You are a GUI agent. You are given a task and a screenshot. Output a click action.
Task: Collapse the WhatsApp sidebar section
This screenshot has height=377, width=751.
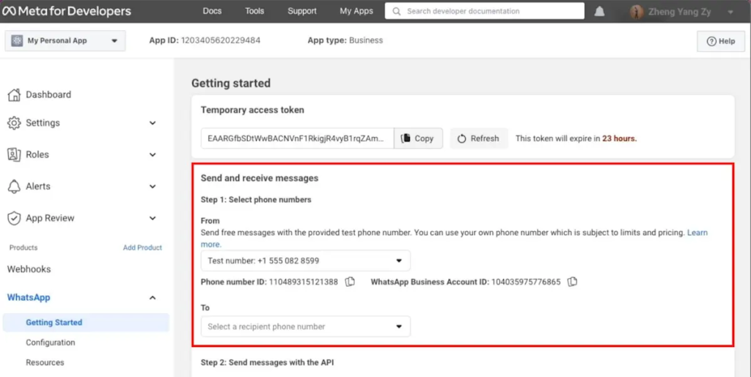click(x=153, y=298)
